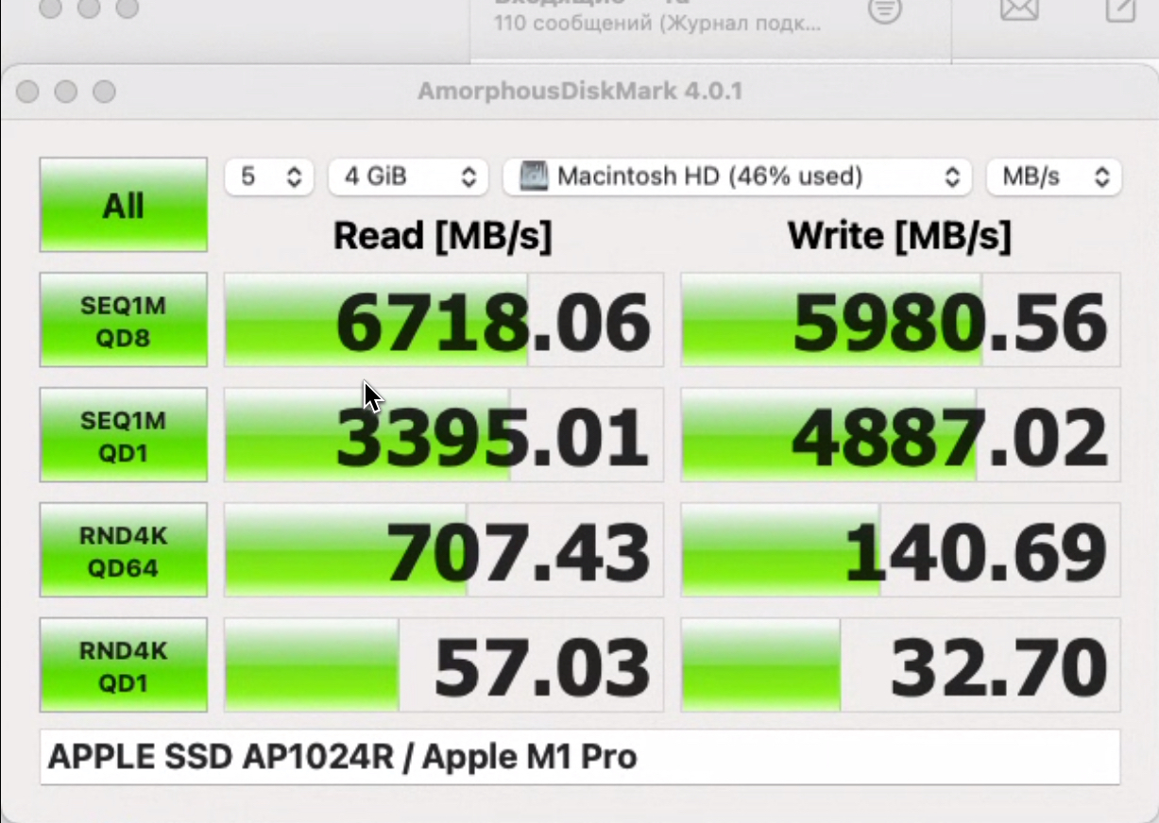This screenshot has height=823, width=1159.
Task: Run the RND4K QD64 test
Action: 123,550
